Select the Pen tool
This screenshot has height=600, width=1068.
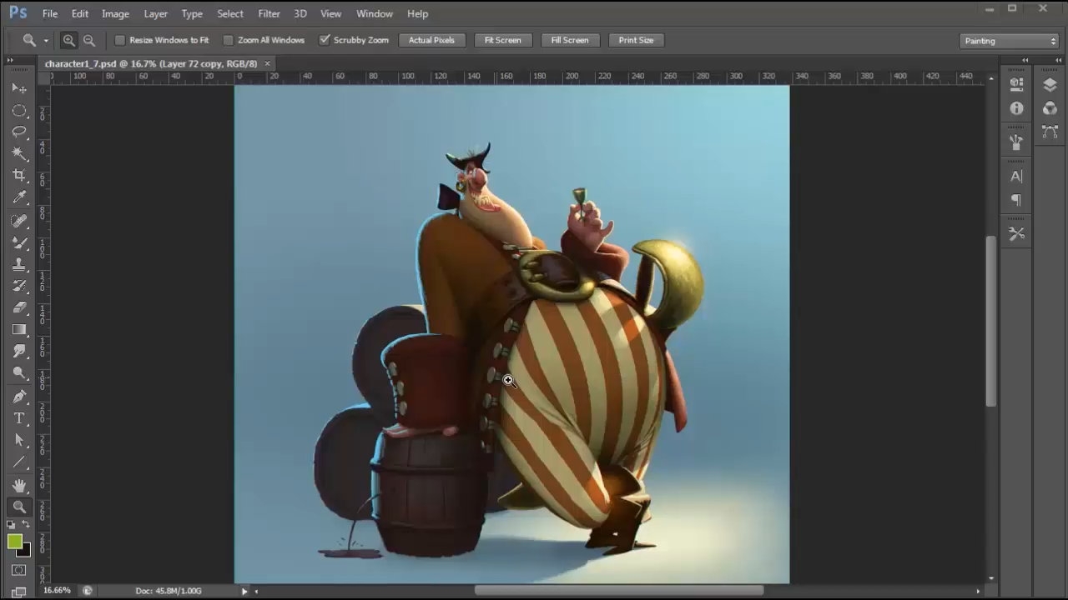click(x=19, y=397)
